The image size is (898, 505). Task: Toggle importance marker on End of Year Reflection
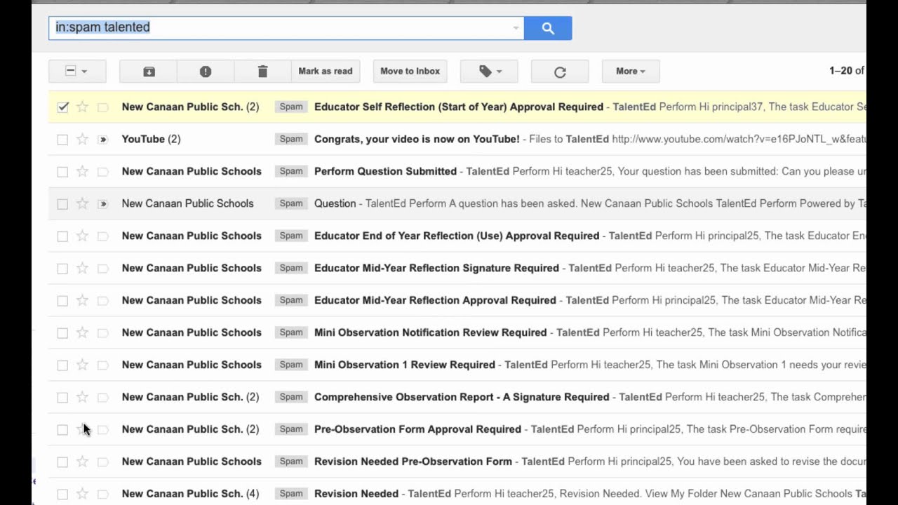click(x=103, y=236)
